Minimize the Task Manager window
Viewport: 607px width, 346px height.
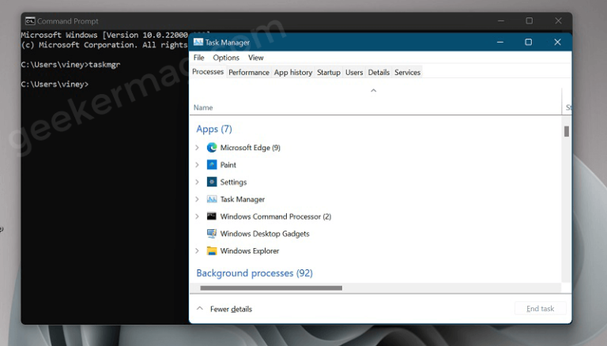(x=500, y=42)
